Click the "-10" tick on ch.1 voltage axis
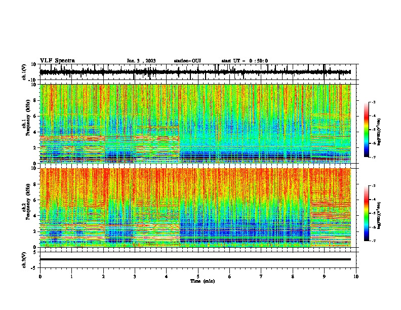 pyautogui.click(x=33, y=80)
